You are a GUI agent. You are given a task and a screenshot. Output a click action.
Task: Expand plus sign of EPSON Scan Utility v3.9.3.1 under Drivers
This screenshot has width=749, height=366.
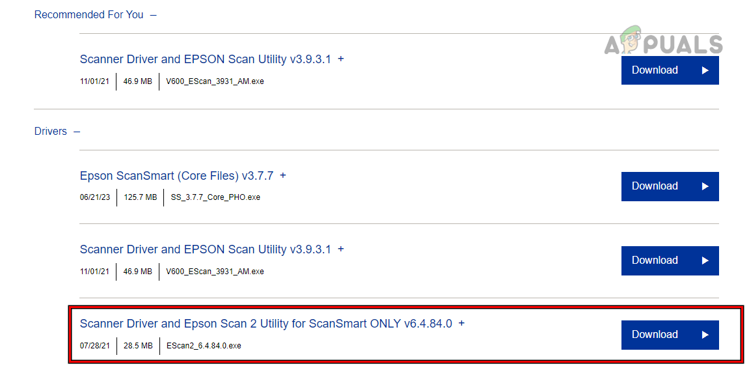pyautogui.click(x=340, y=249)
